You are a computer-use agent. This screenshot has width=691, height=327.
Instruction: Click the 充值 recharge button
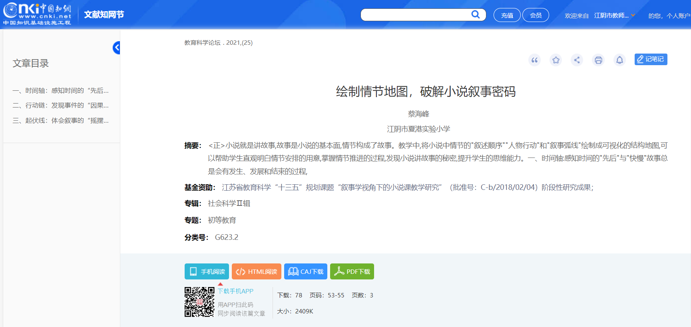tap(507, 15)
